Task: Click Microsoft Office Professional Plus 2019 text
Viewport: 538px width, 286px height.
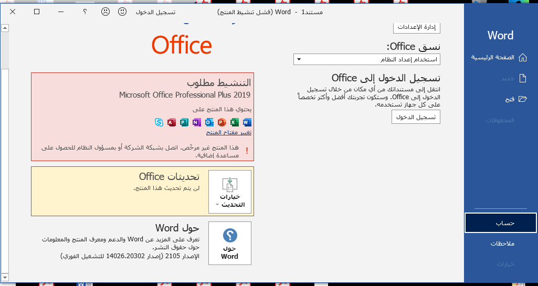Action: pos(185,95)
